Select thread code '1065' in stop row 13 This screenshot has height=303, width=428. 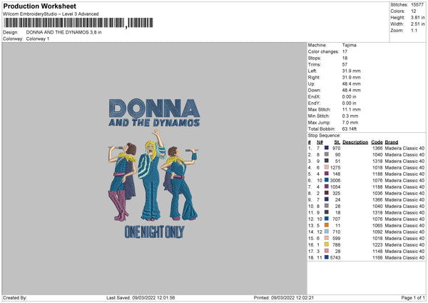click(377, 226)
